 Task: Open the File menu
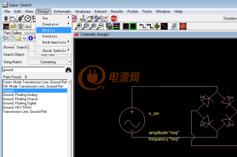coord(7,11)
